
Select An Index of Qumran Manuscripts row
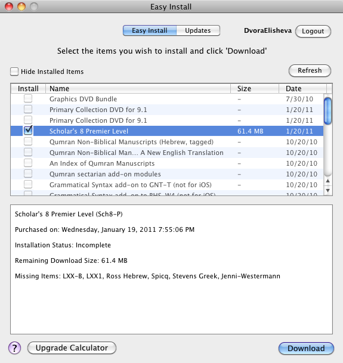[167, 163]
